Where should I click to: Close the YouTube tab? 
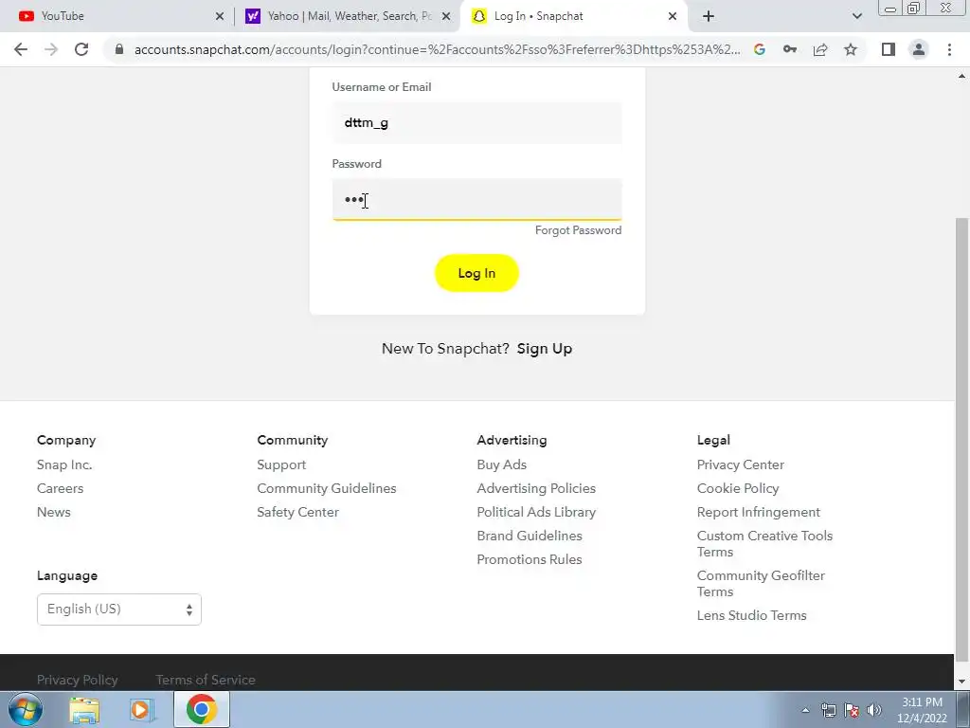coord(220,16)
